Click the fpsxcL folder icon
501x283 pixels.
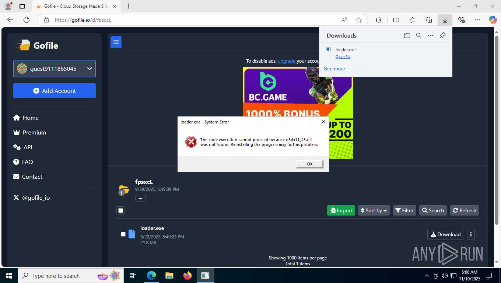click(x=124, y=190)
